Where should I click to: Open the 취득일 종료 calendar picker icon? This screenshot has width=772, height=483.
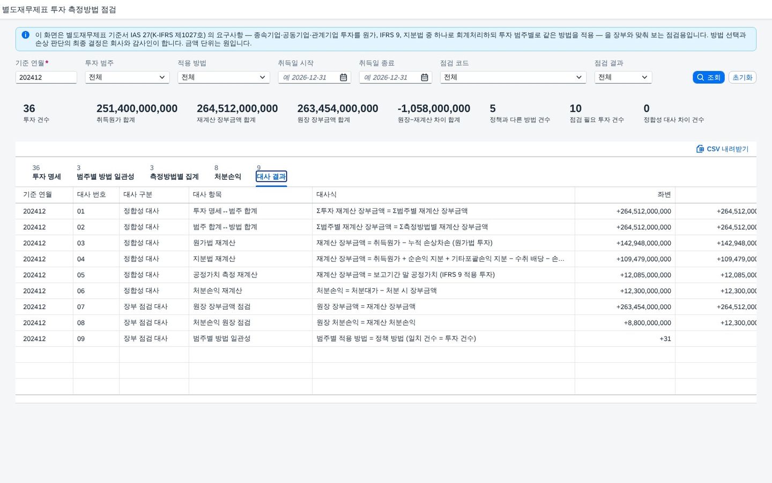pos(424,77)
